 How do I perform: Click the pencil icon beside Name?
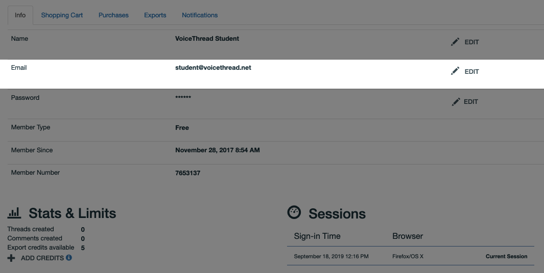coord(455,42)
